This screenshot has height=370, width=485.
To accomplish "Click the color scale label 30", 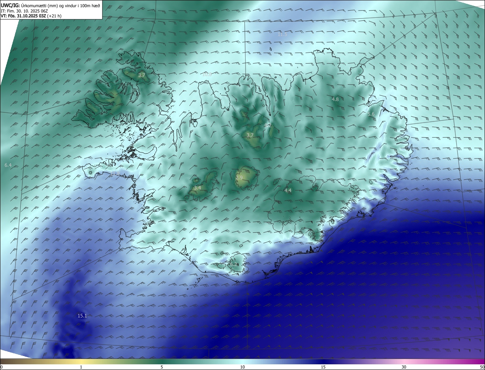I will 404,367.
